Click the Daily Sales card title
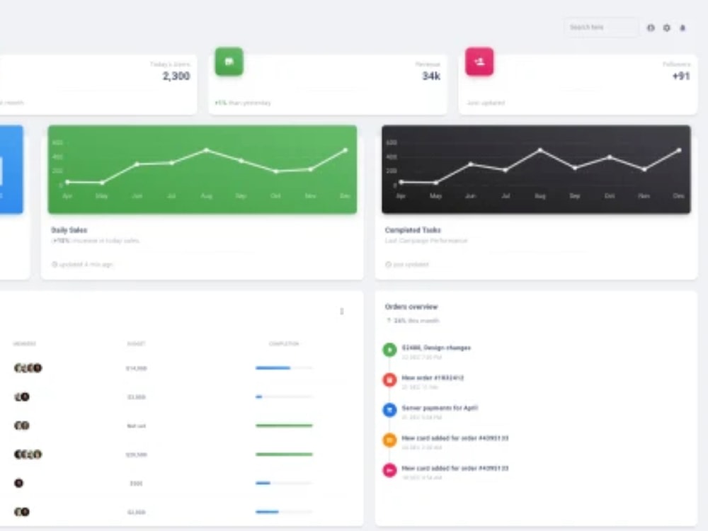Screen dimensions: 708x531 tap(69, 230)
